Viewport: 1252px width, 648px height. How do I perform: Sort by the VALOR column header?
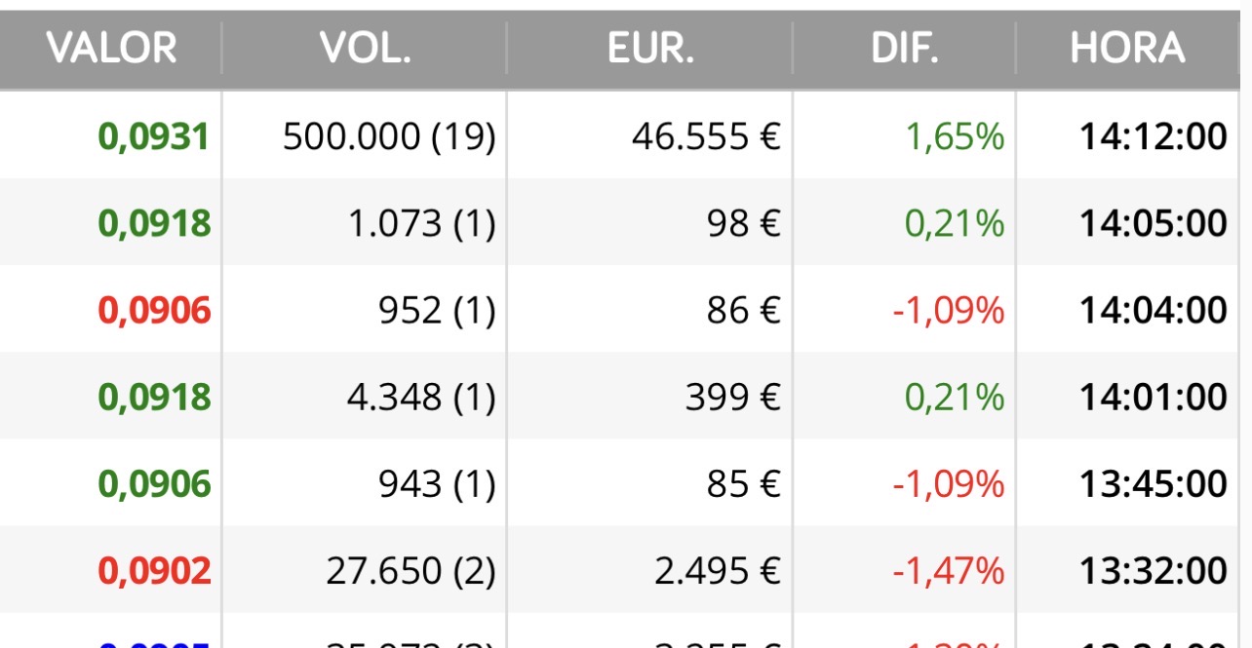[x=112, y=48]
